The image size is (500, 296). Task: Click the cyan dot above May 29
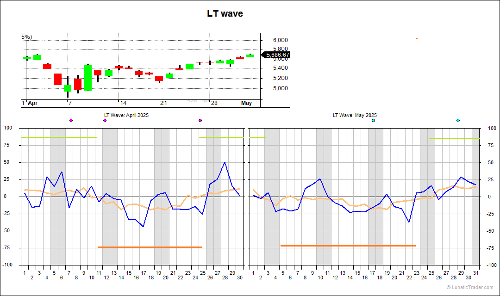(x=458, y=120)
